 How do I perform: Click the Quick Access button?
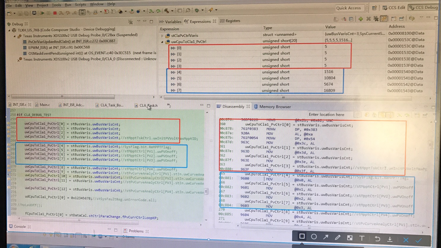(x=349, y=8)
